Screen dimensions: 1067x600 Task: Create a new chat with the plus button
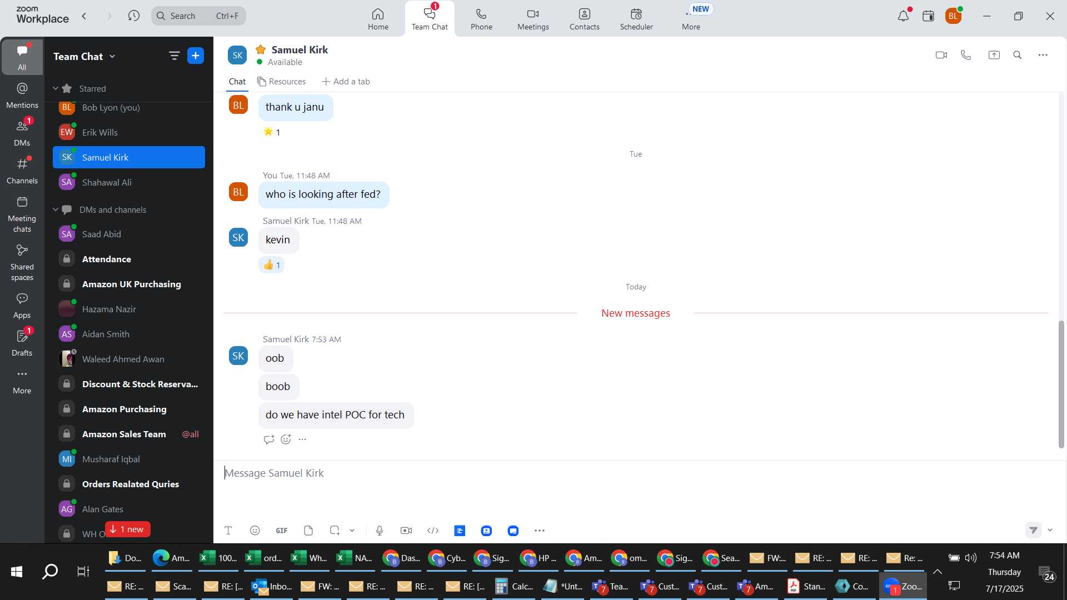[196, 56]
